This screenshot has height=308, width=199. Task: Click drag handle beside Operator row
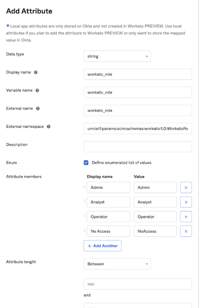coord(84,216)
